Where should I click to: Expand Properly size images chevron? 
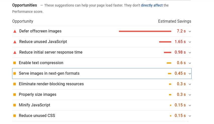coord(190,95)
